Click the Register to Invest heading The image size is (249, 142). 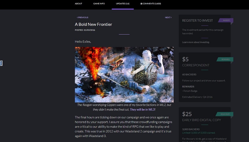(x=197, y=20)
